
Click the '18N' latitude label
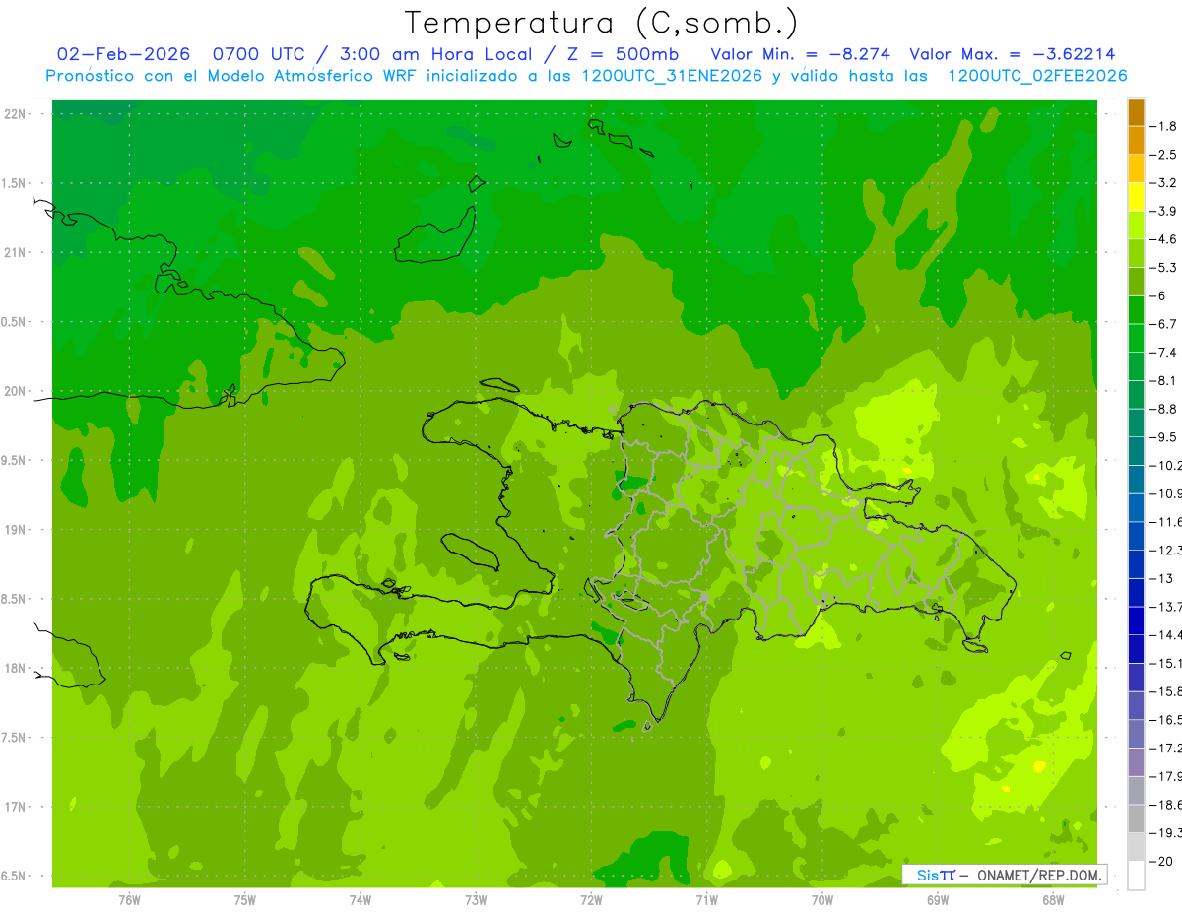pos(14,669)
